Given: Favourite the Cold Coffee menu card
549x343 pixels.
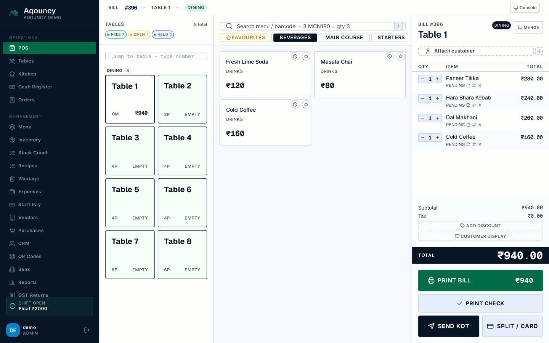Looking at the screenshot, I should [x=306, y=104].
